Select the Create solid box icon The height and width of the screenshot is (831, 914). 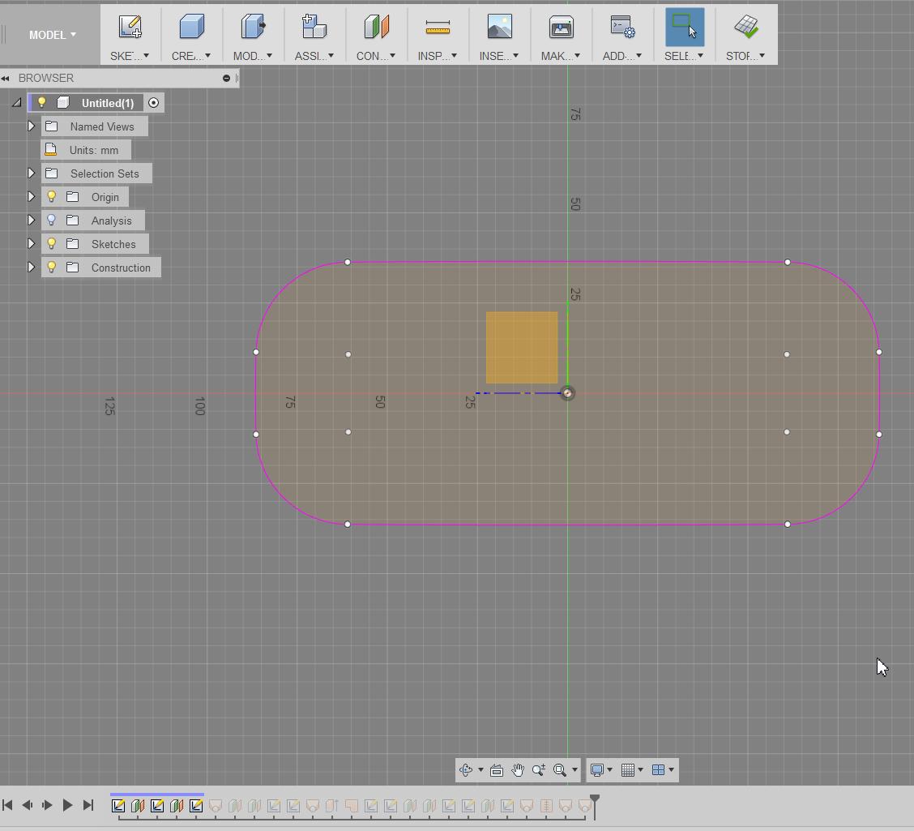191,28
